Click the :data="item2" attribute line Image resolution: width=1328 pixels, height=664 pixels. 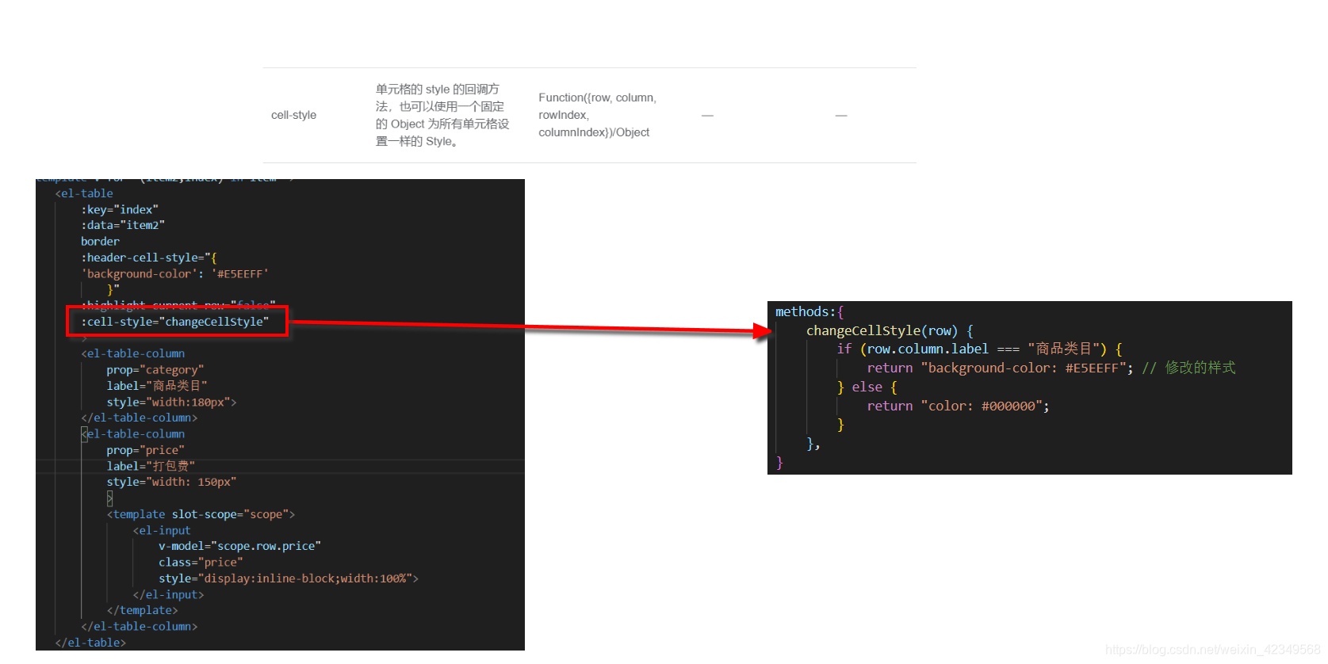(x=123, y=225)
